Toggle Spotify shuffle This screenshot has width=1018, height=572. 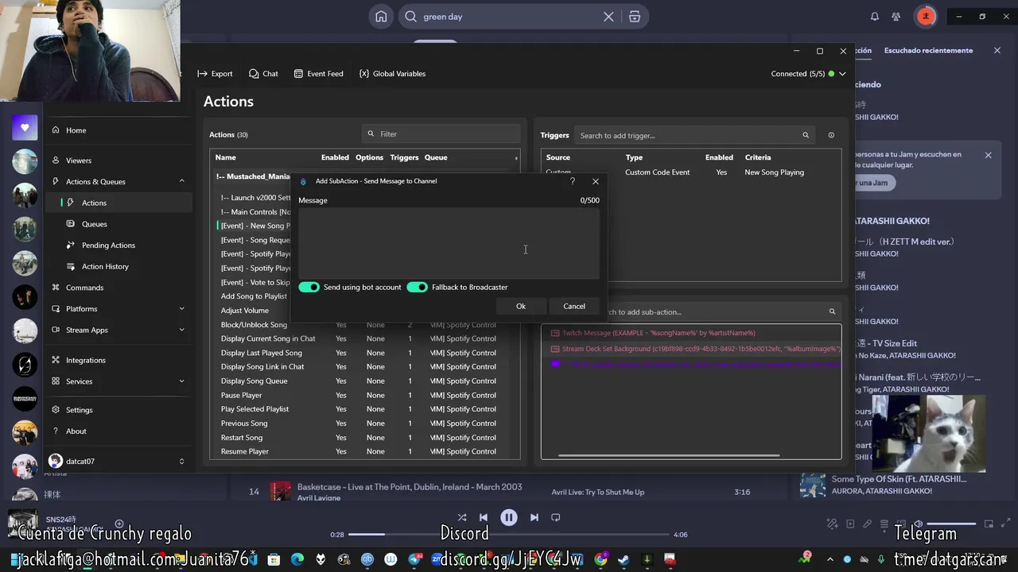(x=462, y=517)
